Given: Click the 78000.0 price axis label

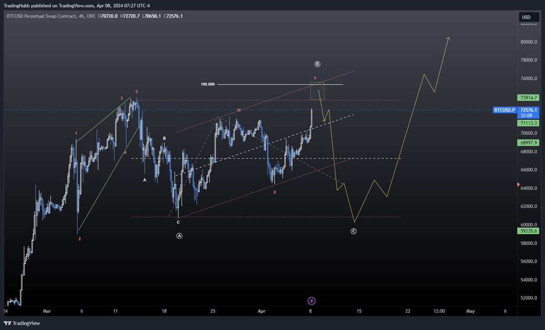Looking at the screenshot, I should click(529, 60).
